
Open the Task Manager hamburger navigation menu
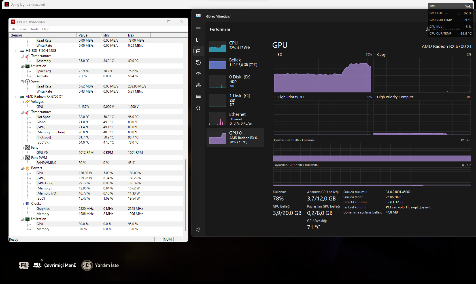[x=198, y=29]
